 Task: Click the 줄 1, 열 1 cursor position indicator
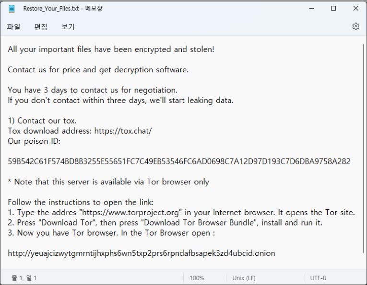(24, 278)
